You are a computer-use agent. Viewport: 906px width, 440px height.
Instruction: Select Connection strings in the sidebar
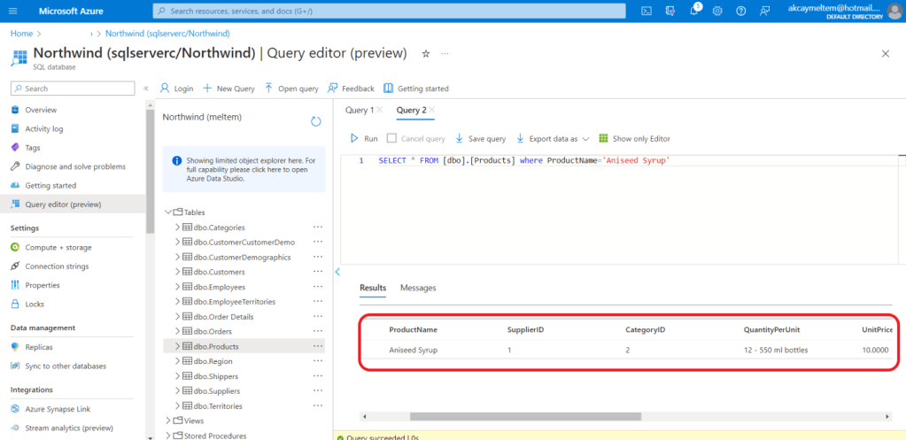[57, 266]
